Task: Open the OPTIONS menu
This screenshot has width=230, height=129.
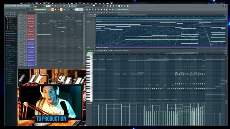Action: tap(22, 6)
